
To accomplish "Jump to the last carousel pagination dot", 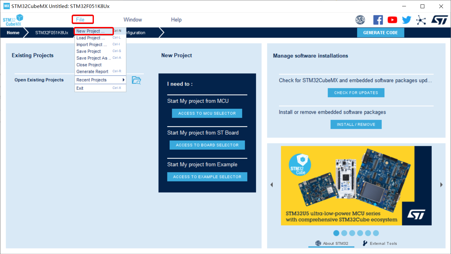I will [376, 233].
